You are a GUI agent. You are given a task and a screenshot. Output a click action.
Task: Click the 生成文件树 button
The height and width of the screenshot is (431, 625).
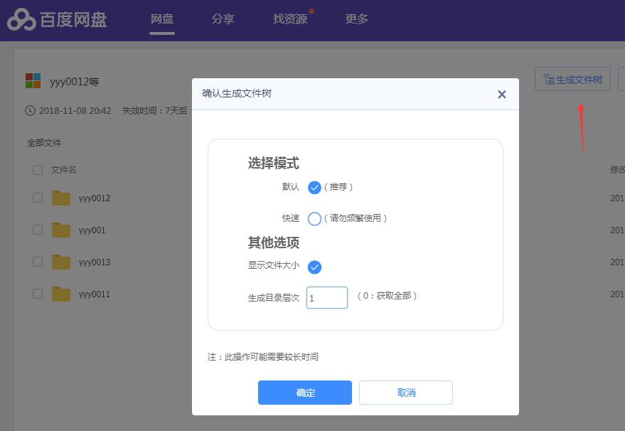click(572, 80)
